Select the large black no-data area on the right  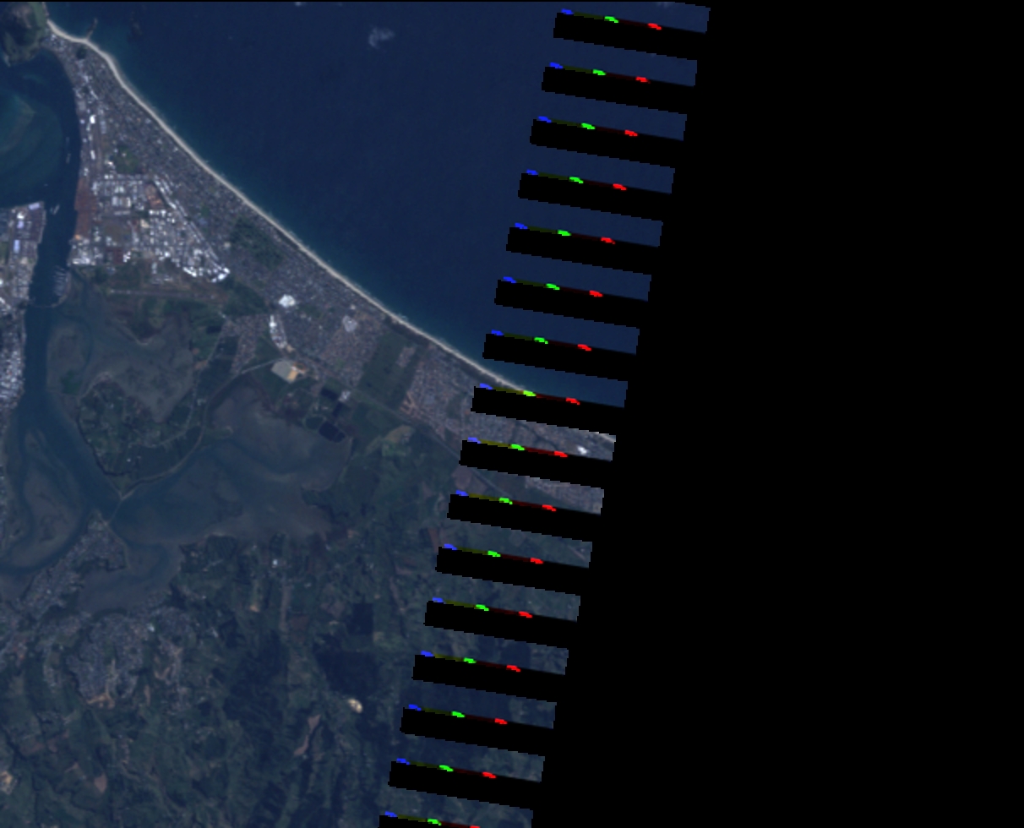pos(845,422)
